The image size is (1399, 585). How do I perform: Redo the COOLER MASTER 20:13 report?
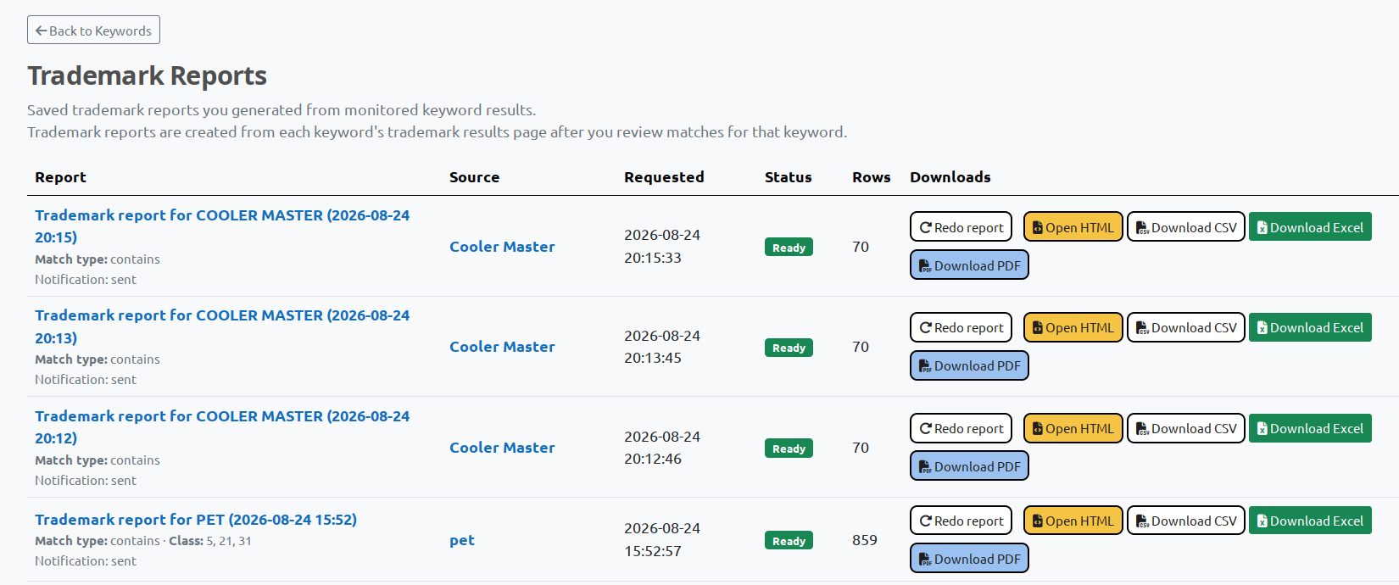click(x=961, y=327)
